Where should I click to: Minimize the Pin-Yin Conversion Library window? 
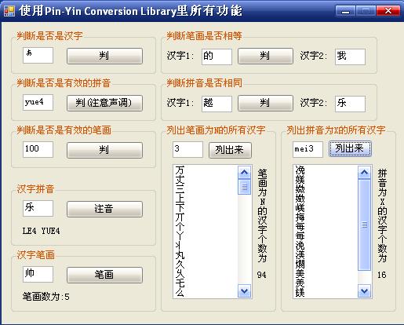coord(345,11)
